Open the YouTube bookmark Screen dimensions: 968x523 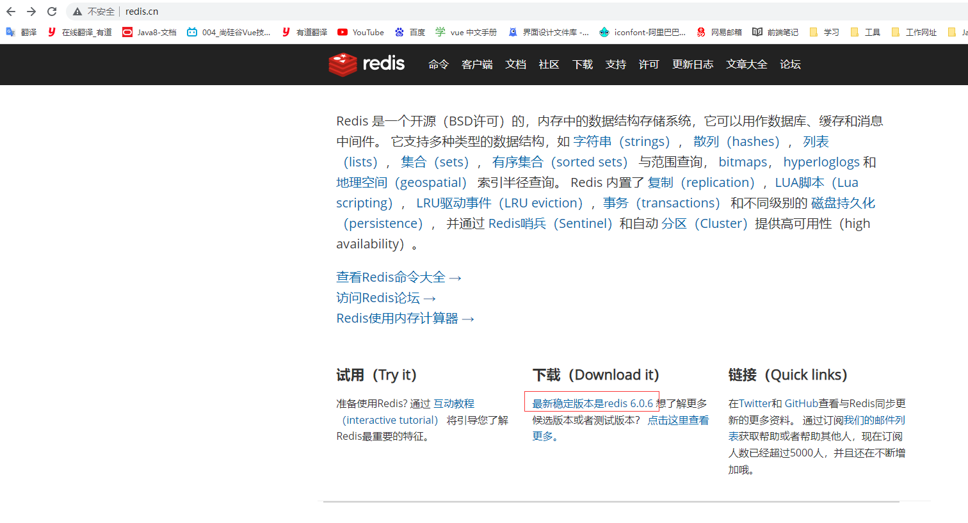coord(360,32)
